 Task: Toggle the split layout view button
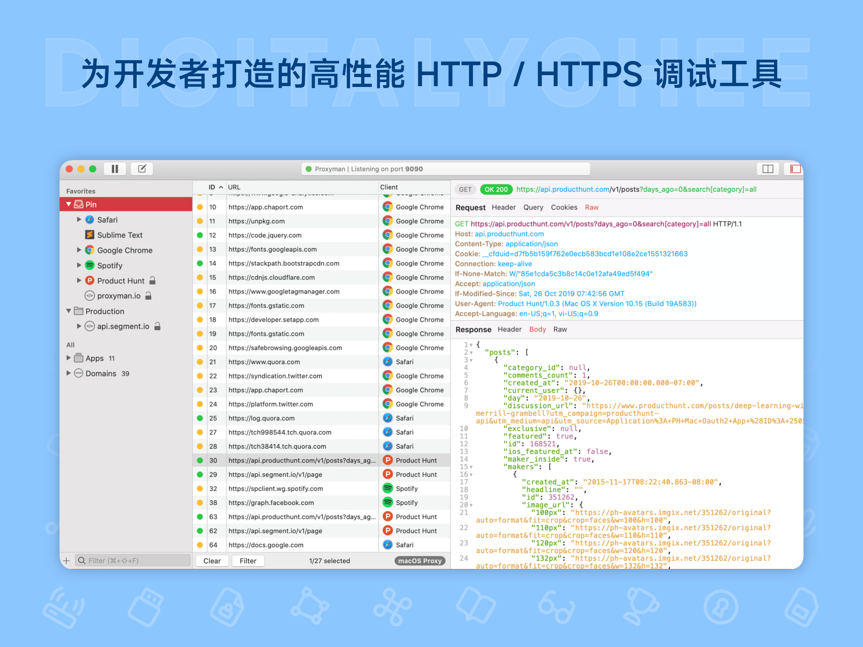pyautogui.click(x=767, y=169)
